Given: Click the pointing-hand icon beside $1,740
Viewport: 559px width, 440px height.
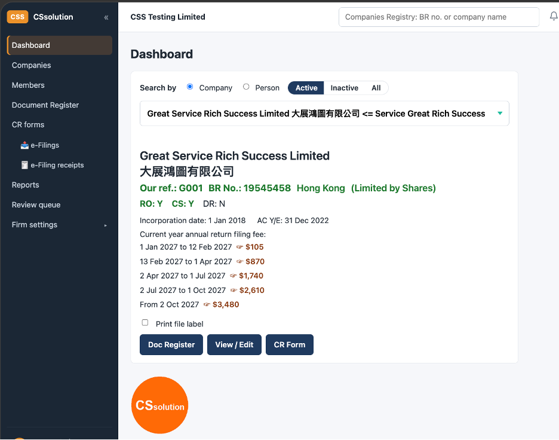Looking at the screenshot, I should [233, 276].
